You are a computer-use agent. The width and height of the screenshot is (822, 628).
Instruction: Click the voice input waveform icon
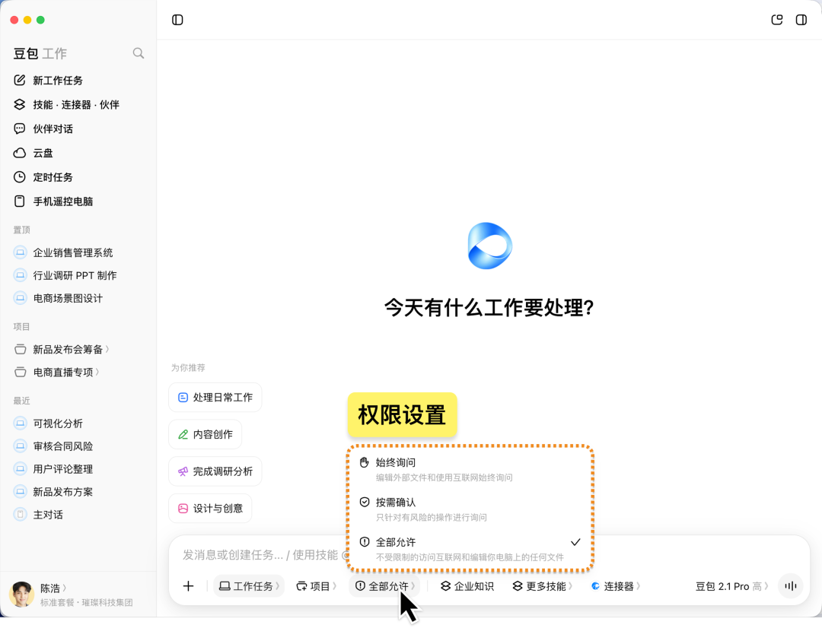(x=791, y=586)
